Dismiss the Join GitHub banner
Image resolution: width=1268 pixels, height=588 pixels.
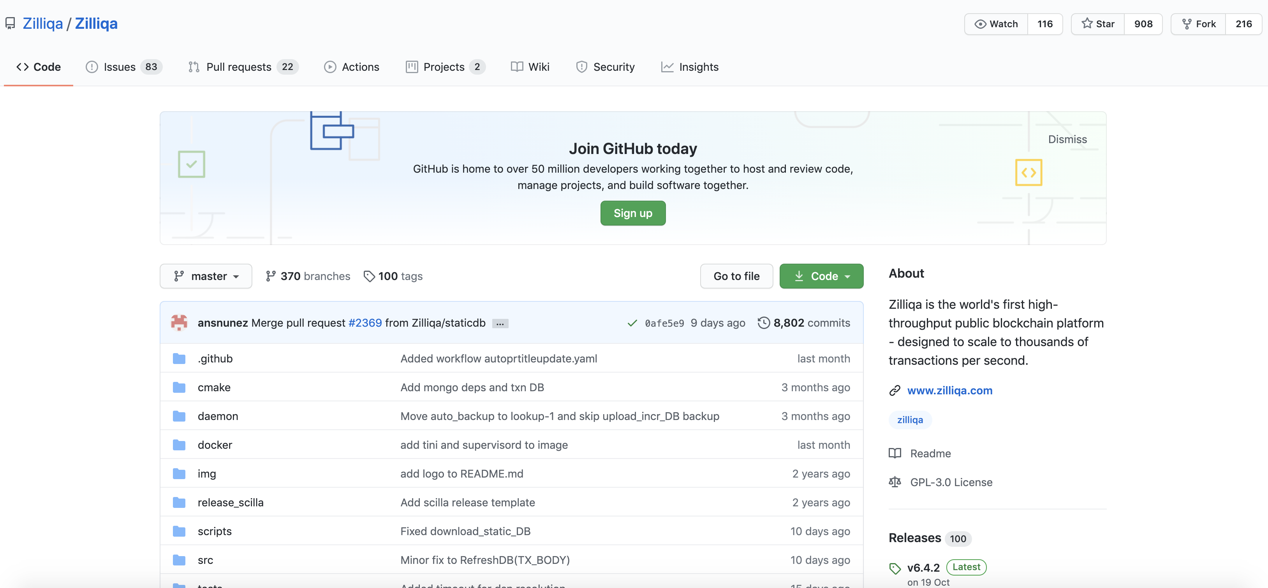pyautogui.click(x=1067, y=140)
